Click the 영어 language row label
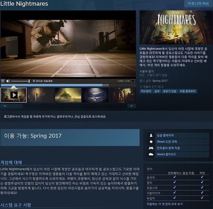The width and height of the screenshot is (213, 209). point(149,183)
